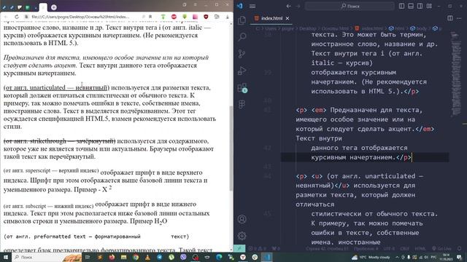Click the VS Code minimap
Image resolution: width=467 pixels, height=262 pixels.
[x=456, y=74]
